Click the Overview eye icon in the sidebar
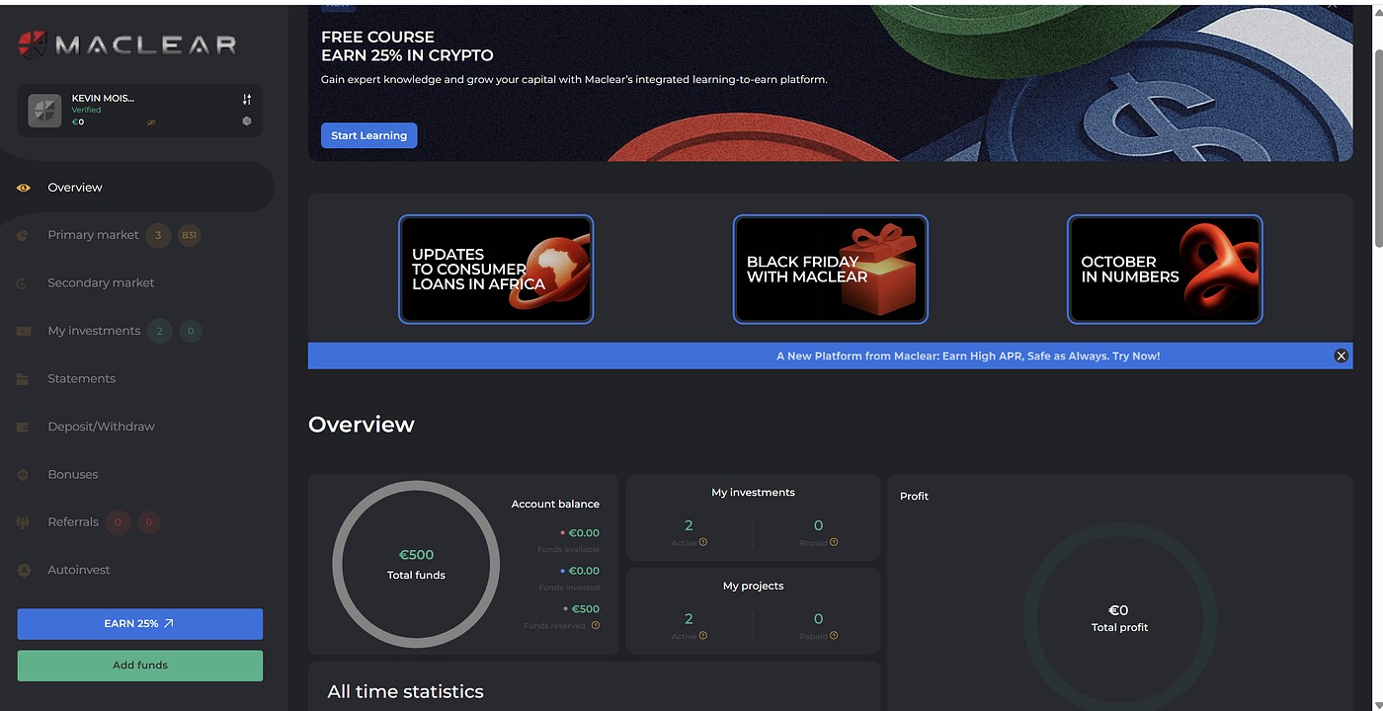The height and width of the screenshot is (711, 1383). pos(24,188)
